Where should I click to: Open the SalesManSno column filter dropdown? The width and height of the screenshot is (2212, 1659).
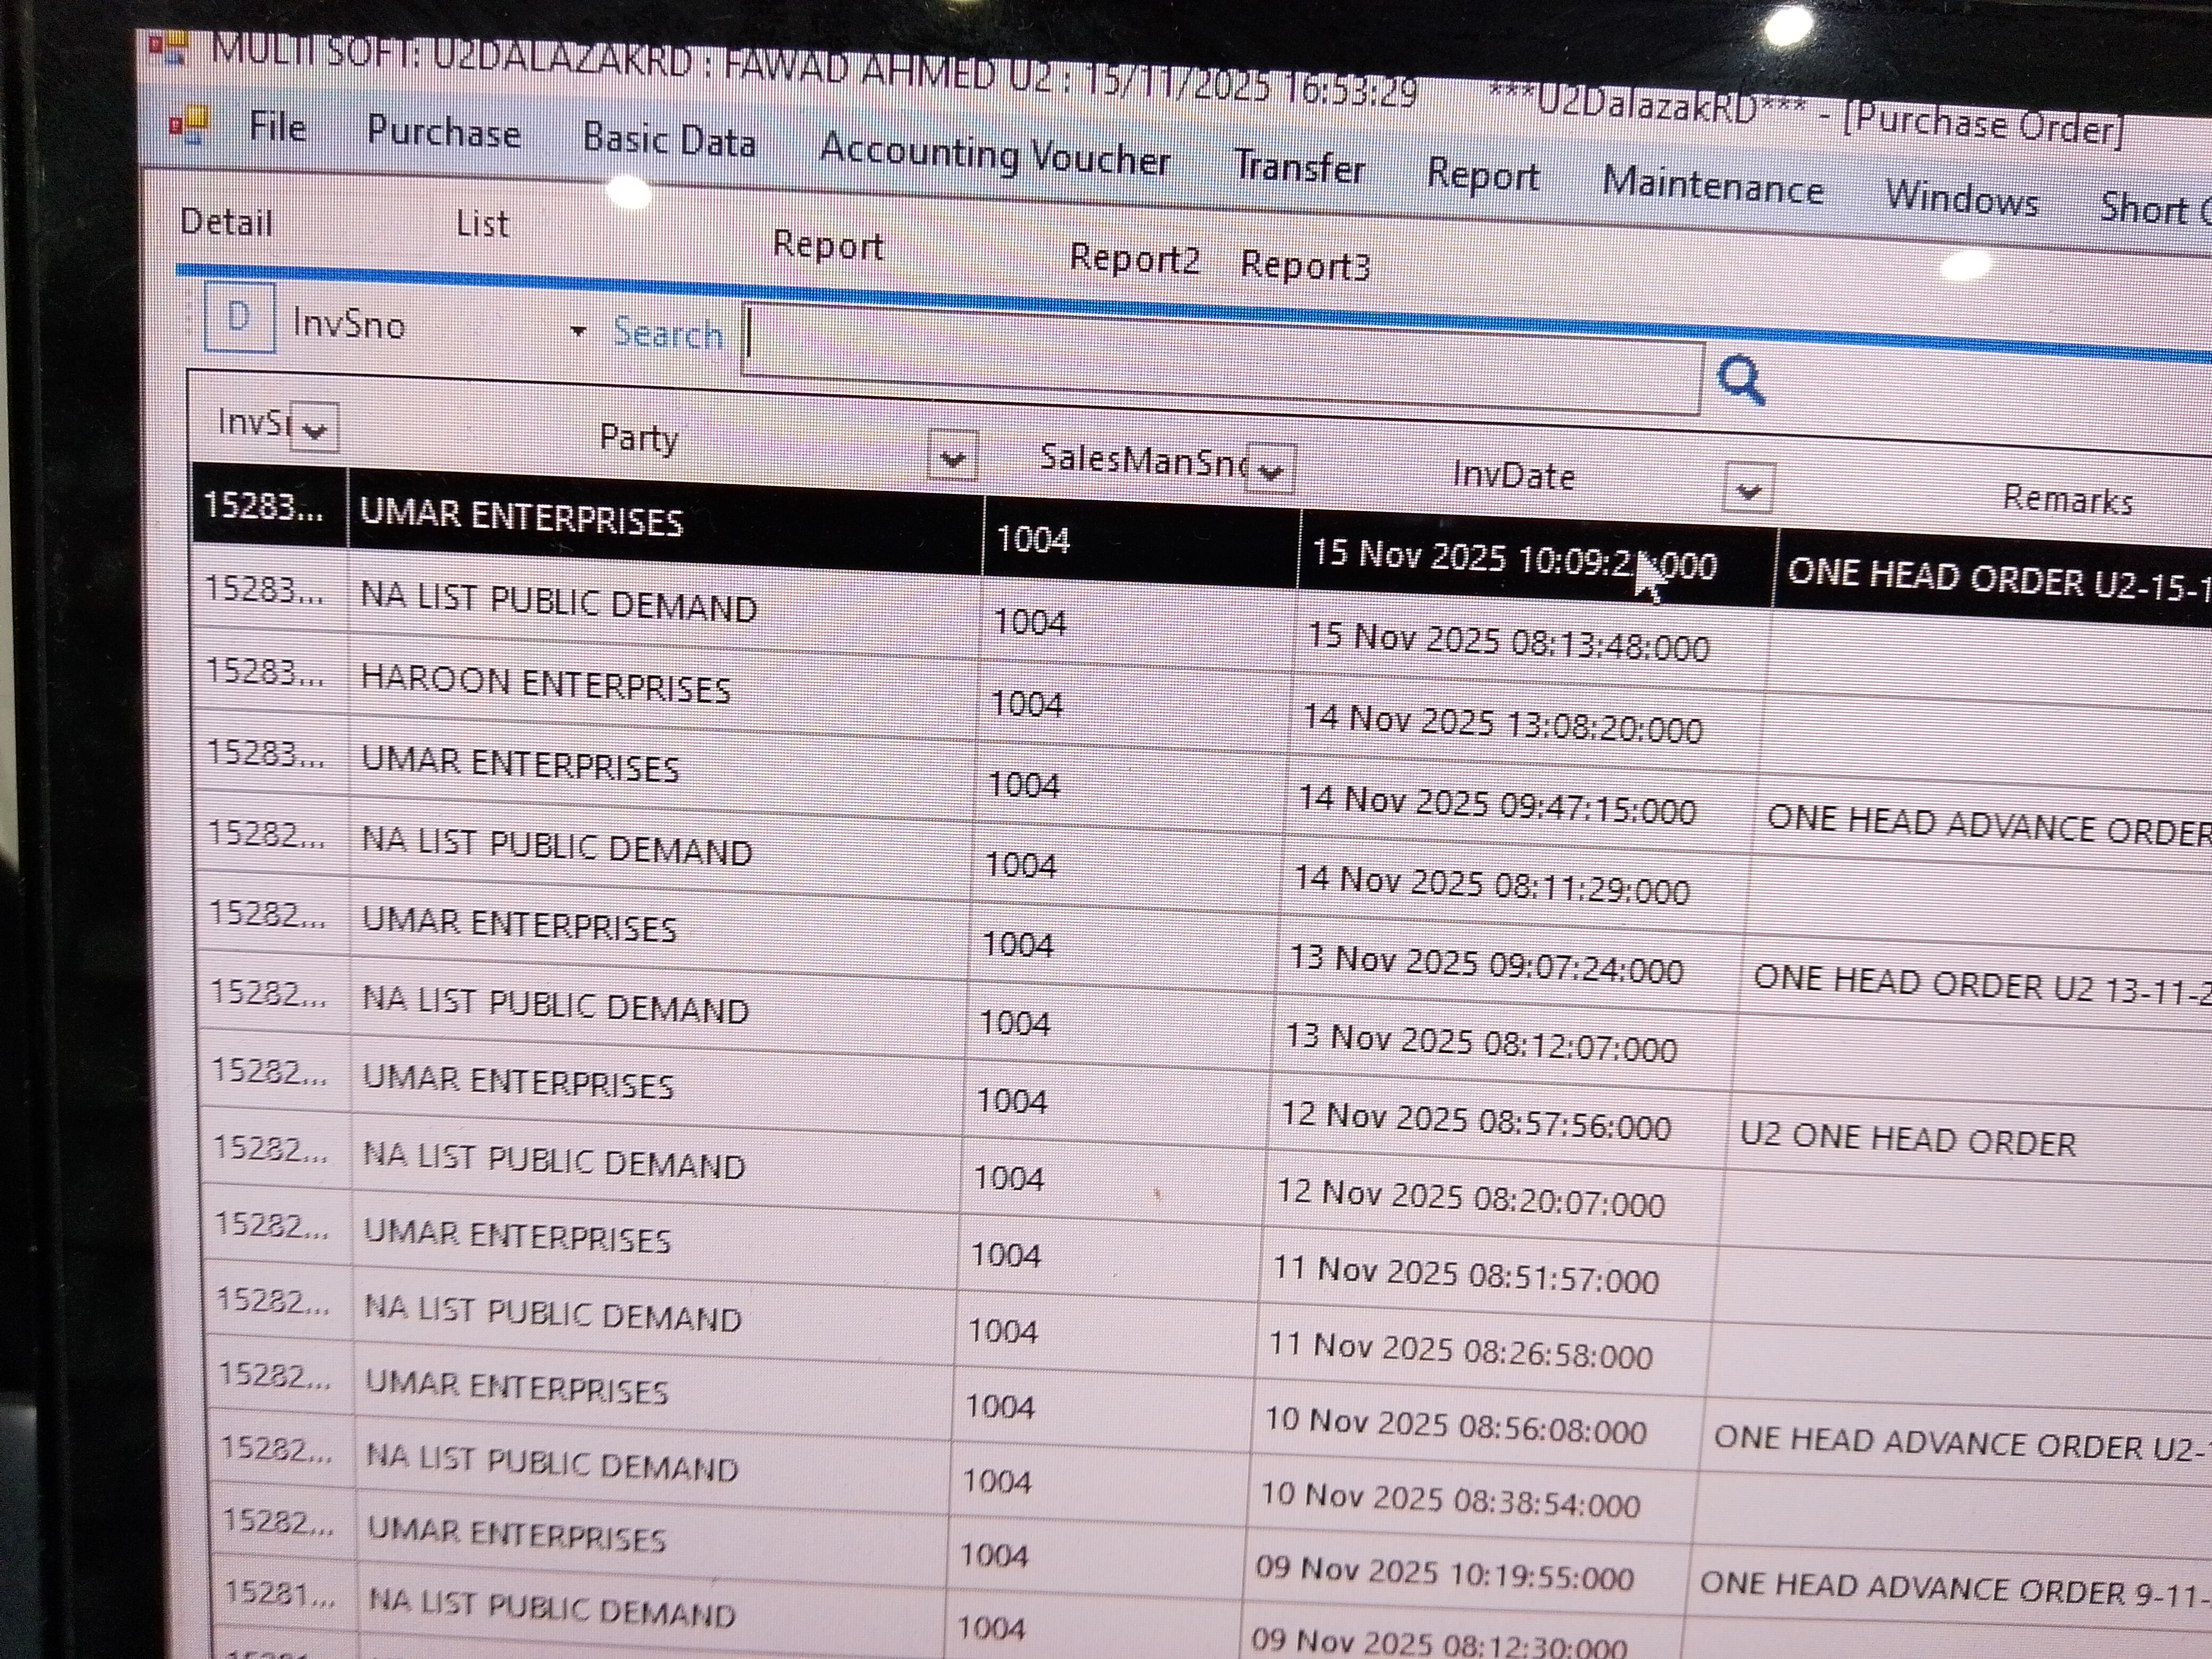1270,471
